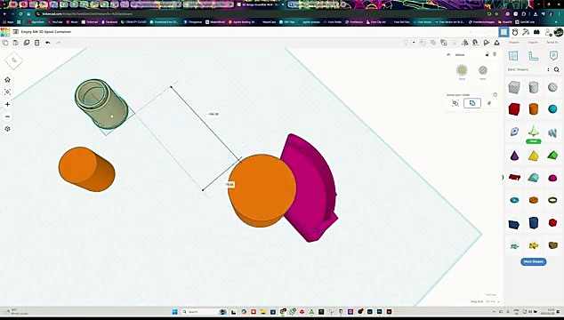Select the first group type button

click(455, 103)
